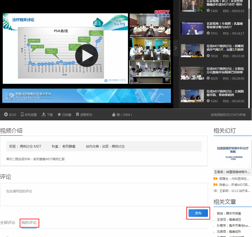Click the 手机观看 phone icon
This screenshot has width=252, height=237.
[22, 114]
